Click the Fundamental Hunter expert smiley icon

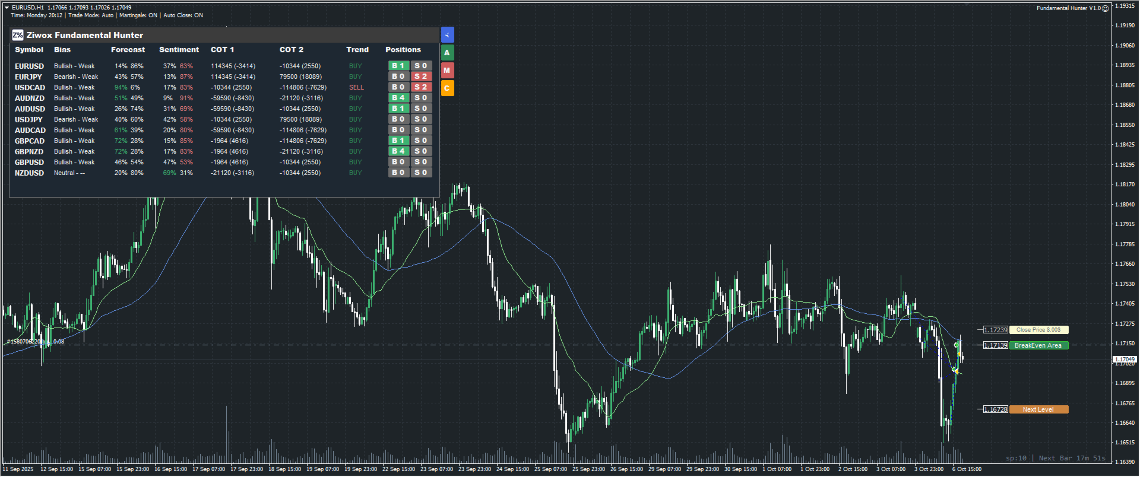(x=1105, y=8)
